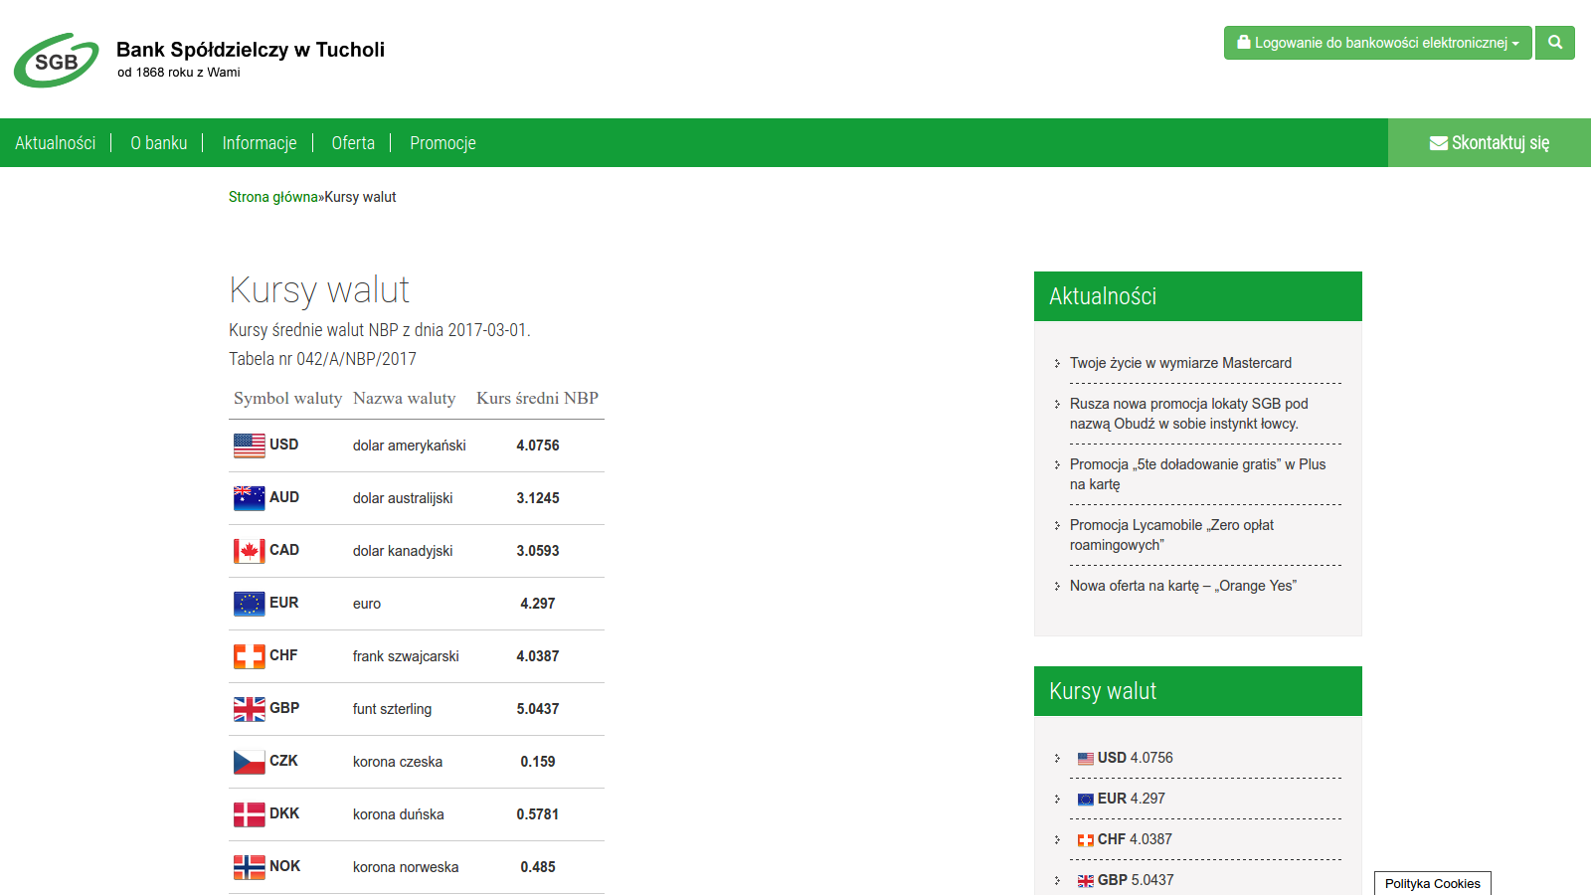The width and height of the screenshot is (1591, 895).
Task: Click the EU flag in EUR row
Action: (249, 604)
